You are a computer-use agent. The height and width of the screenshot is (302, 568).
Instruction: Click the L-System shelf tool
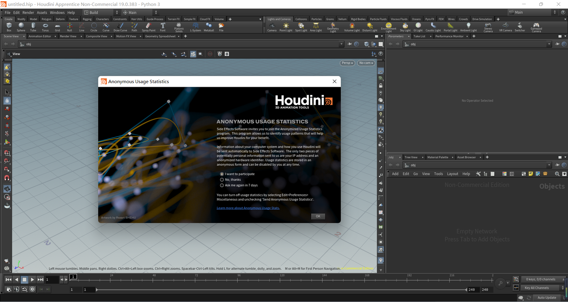click(x=195, y=27)
